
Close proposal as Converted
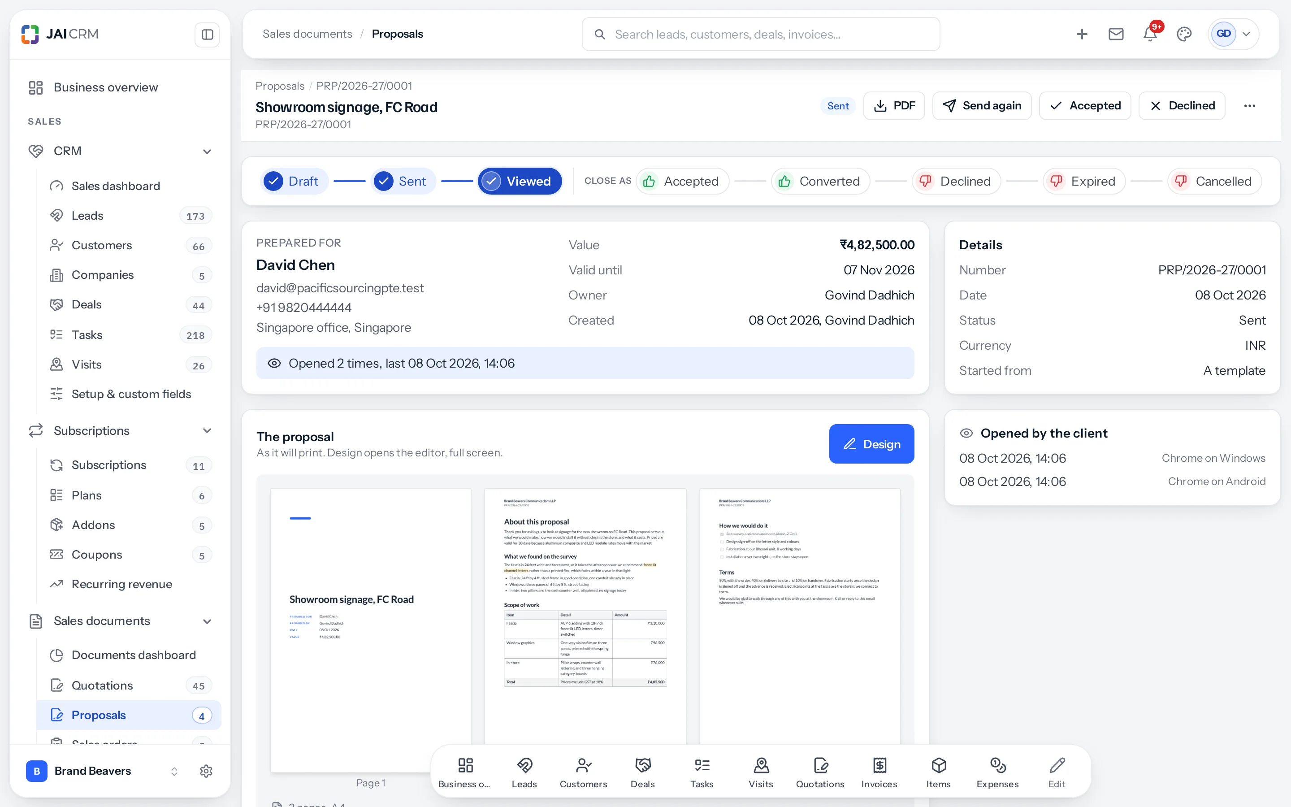[x=820, y=182]
